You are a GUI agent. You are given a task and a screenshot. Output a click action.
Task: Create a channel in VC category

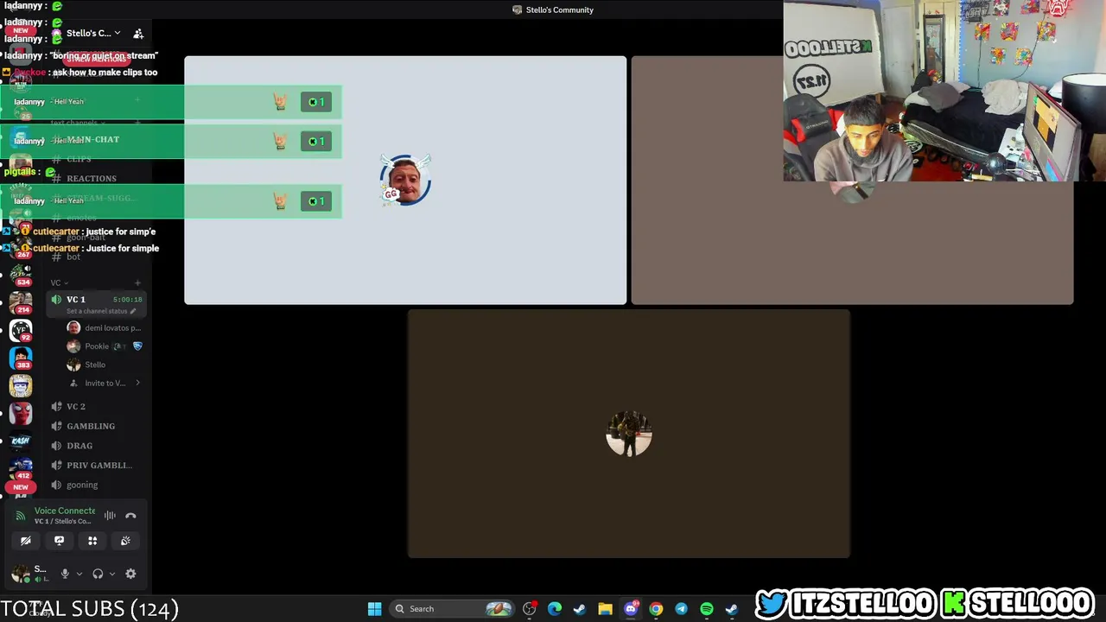coord(137,282)
